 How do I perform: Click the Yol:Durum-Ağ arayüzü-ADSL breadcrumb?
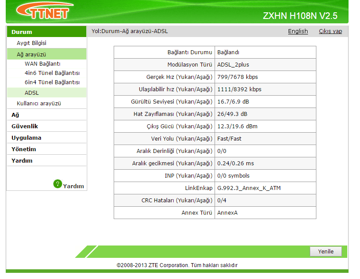[x=130, y=31]
